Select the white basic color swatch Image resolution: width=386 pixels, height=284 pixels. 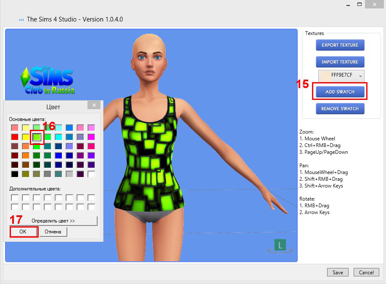pos(91,174)
